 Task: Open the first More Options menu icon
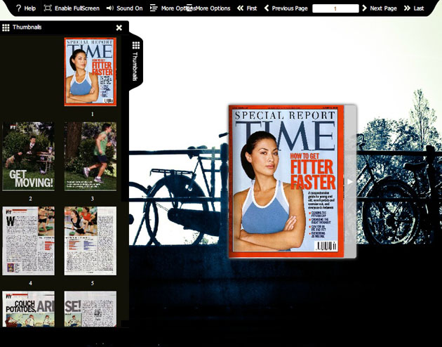coord(154,8)
